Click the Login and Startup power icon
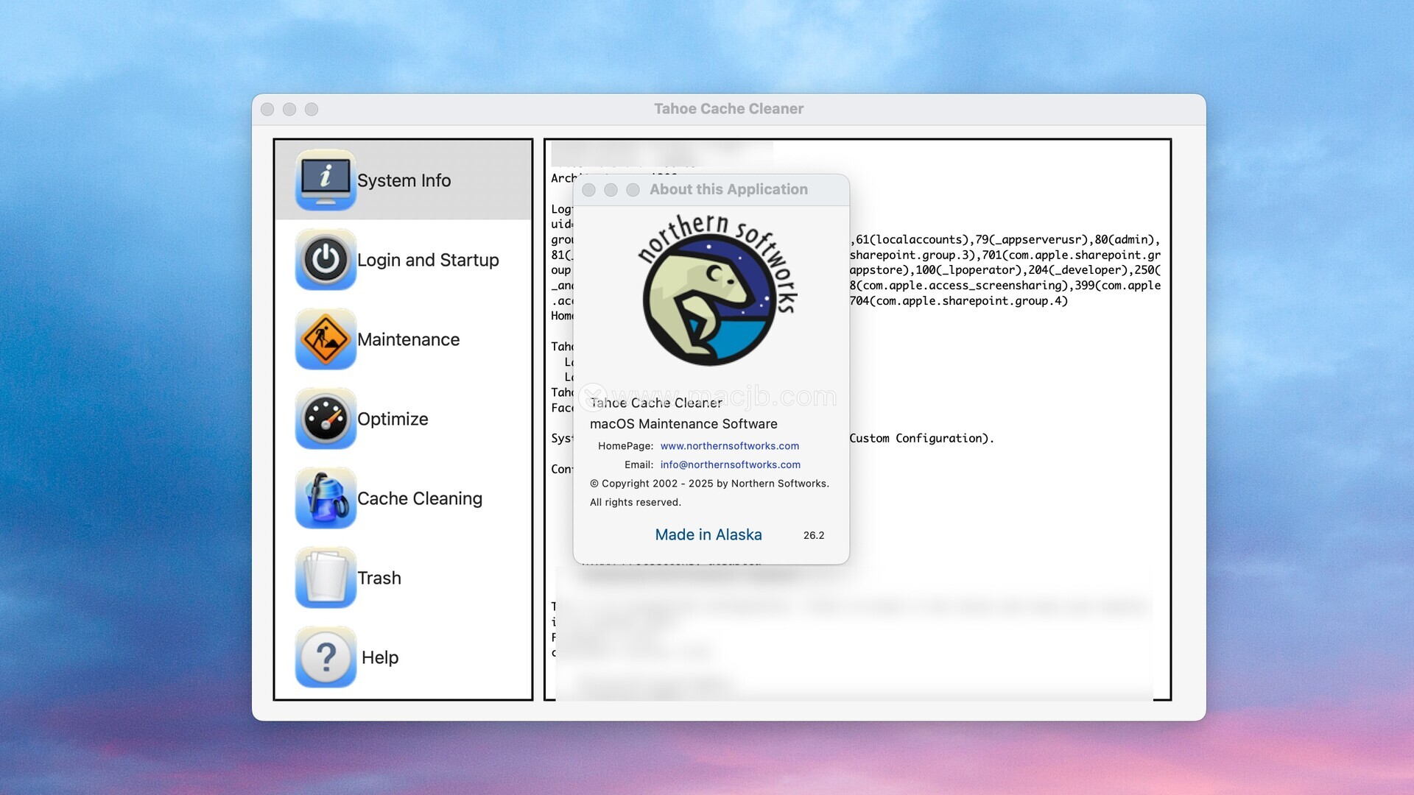Viewport: 1414px width, 795px height. coord(326,259)
